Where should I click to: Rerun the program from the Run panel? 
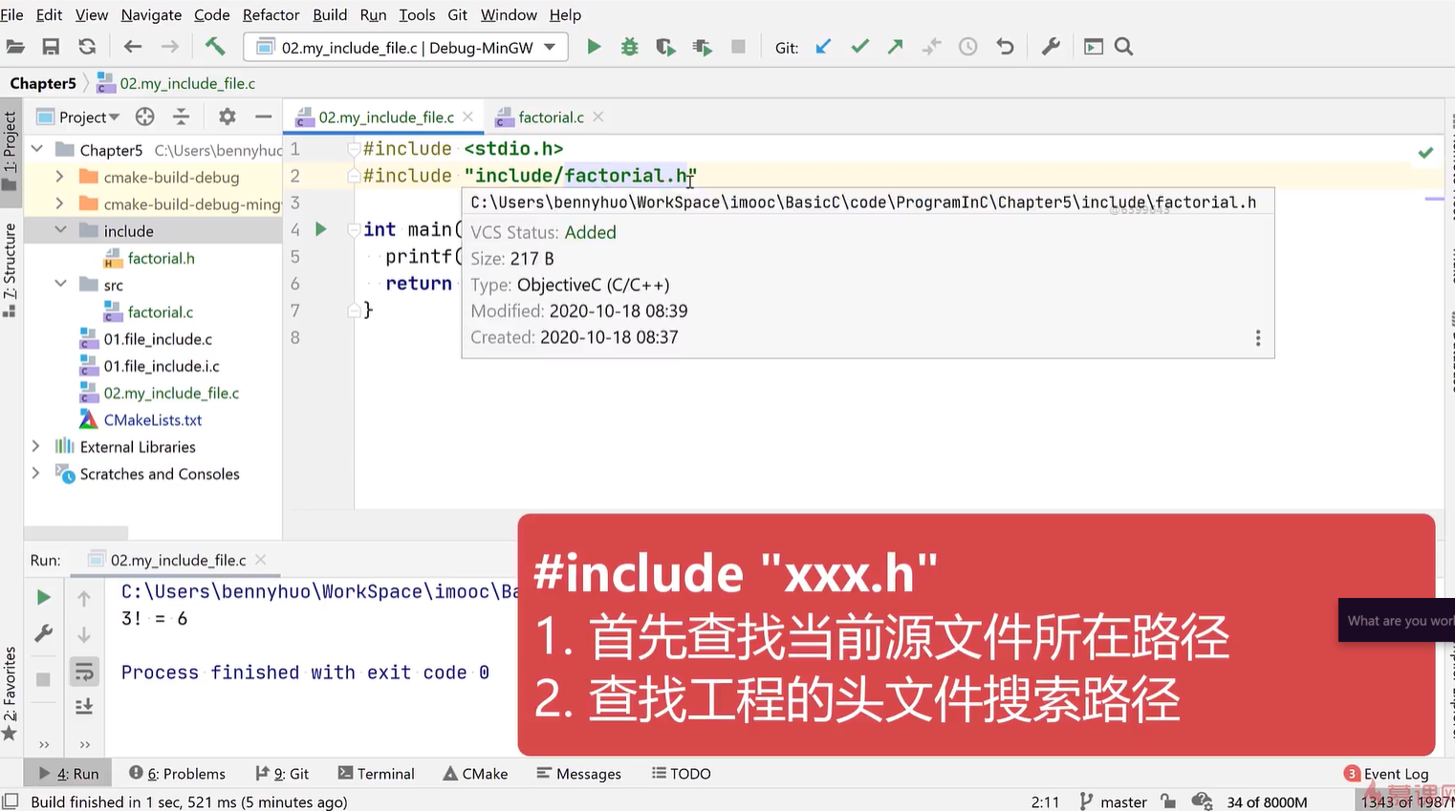(43, 598)
